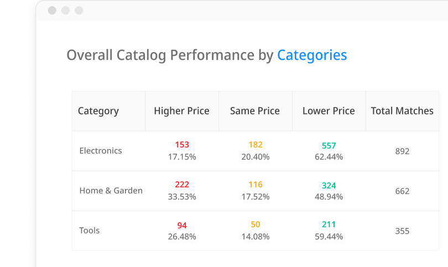Click the first gray window control dot
The image size is (448, 267).
pyautogui.click(x=52, y=11)
